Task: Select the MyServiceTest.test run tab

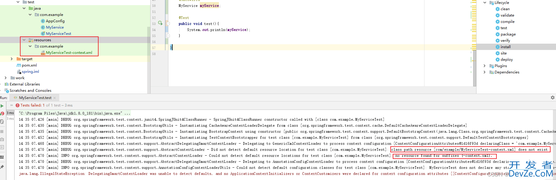Action: [x=35, y=98]
